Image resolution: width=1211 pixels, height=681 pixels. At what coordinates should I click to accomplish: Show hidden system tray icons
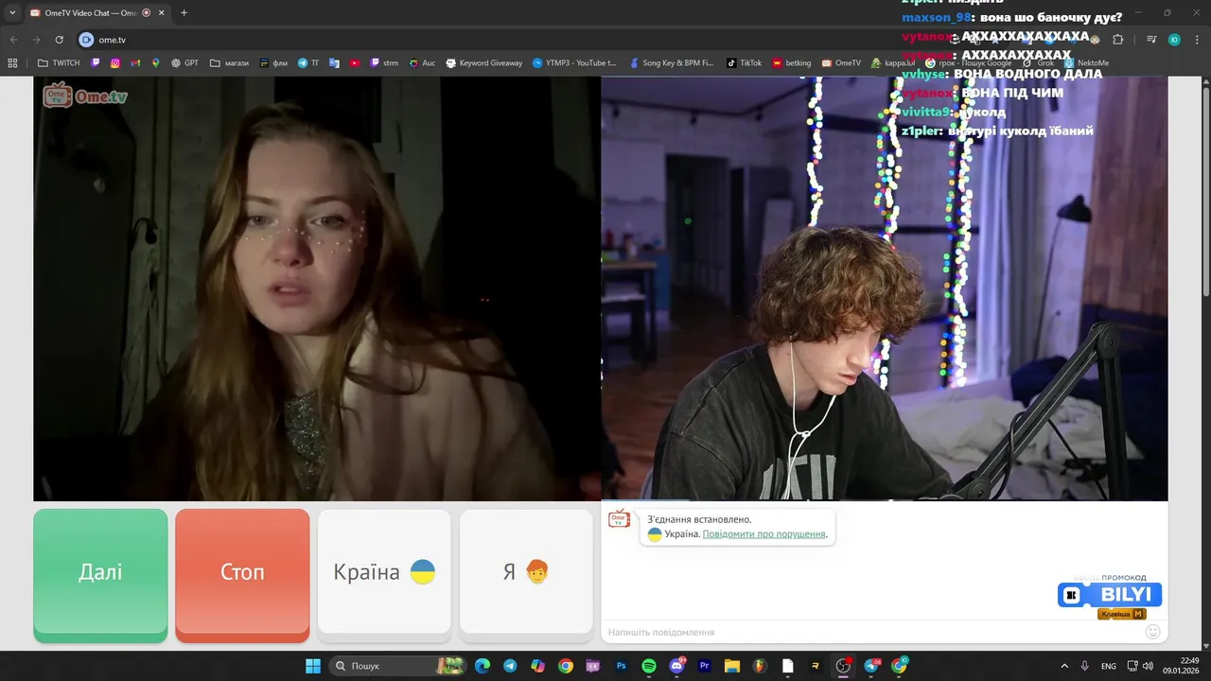click(1064, 666)
